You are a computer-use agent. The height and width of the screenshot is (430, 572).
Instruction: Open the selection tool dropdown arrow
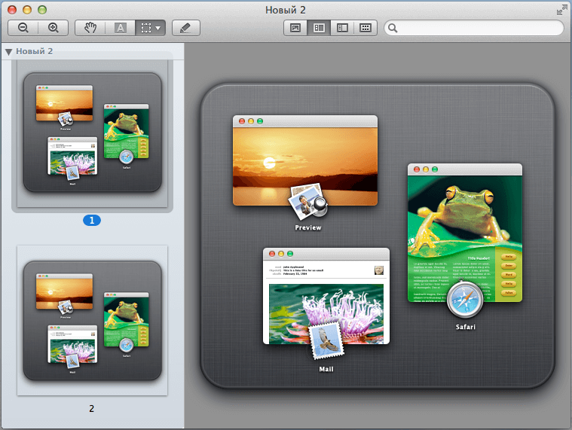[158, 28]
